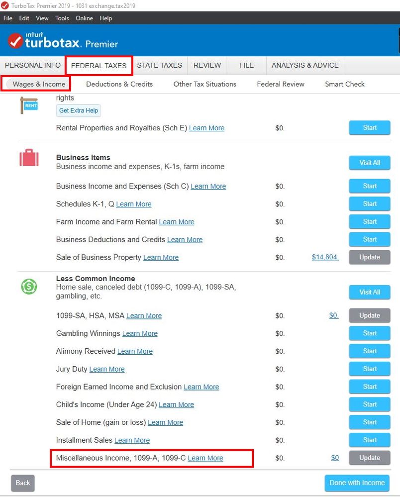
Task: Start the Jury Duty section
Action: point(370,369)
